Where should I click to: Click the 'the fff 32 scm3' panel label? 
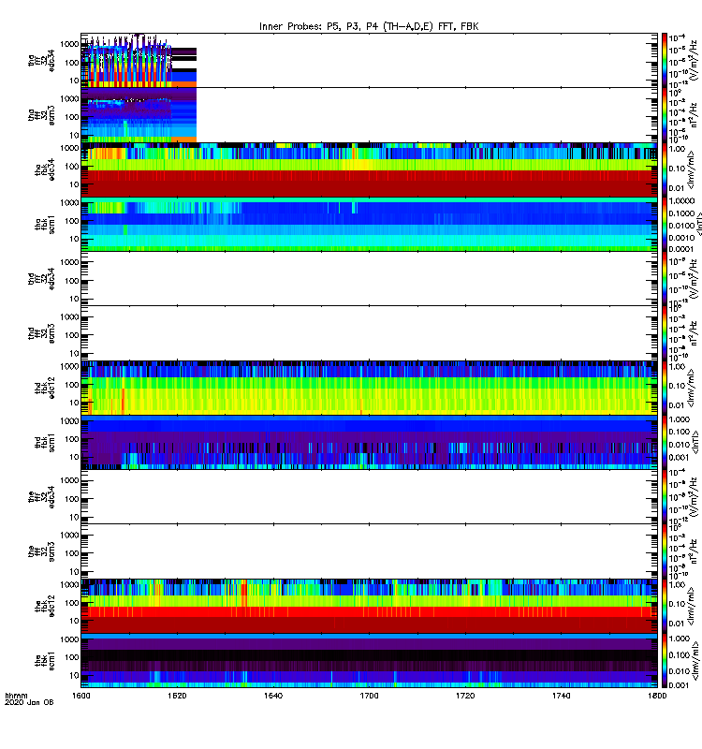coord(41,551)
